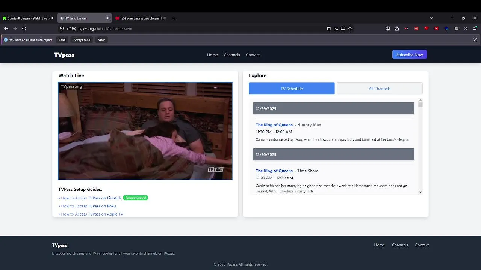Image resolution: width=481 pixels, height=270 pixels.
Task: Open The King of Queens Time Share link
Action: click(274, 171)
